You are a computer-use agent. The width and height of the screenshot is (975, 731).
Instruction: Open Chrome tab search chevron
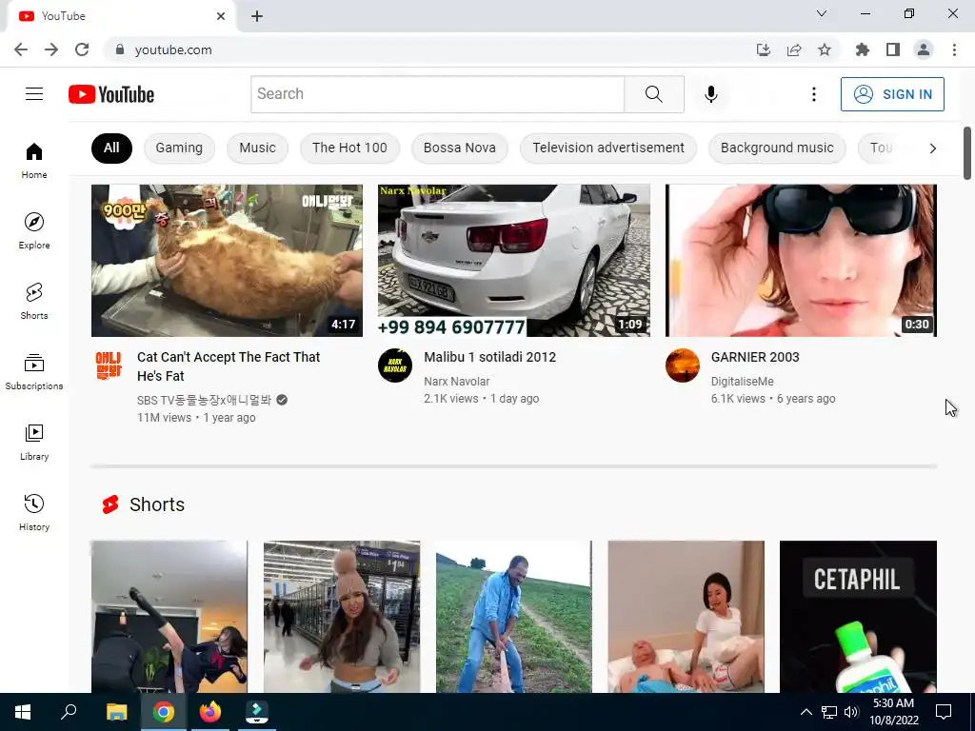(x=822, y=13)
